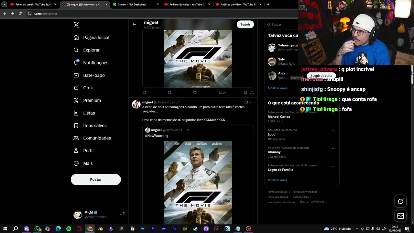Reply to the top F1 movie post
414x233 pixels.
[144, 93]
